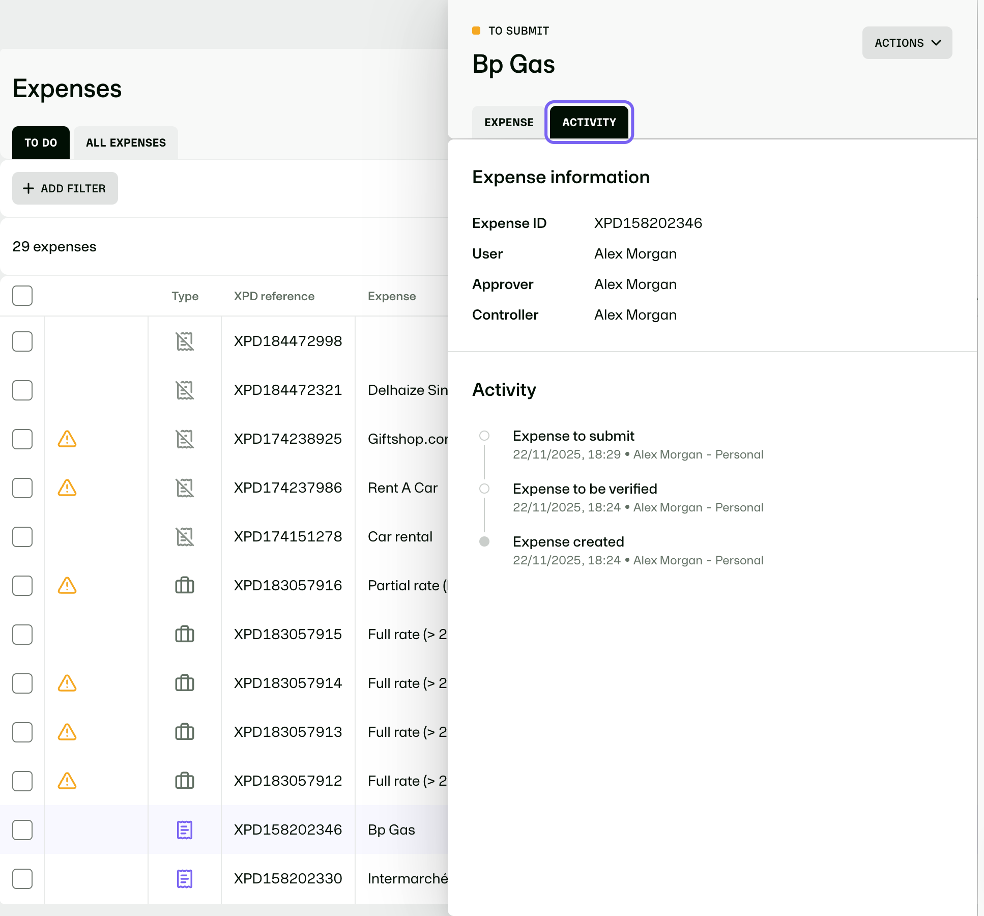This screenshot has width=984, height=916.
Task: Click the purple receipt icon in the Bp Gas row
Action: pyautogui.click(x=185, y=830)
